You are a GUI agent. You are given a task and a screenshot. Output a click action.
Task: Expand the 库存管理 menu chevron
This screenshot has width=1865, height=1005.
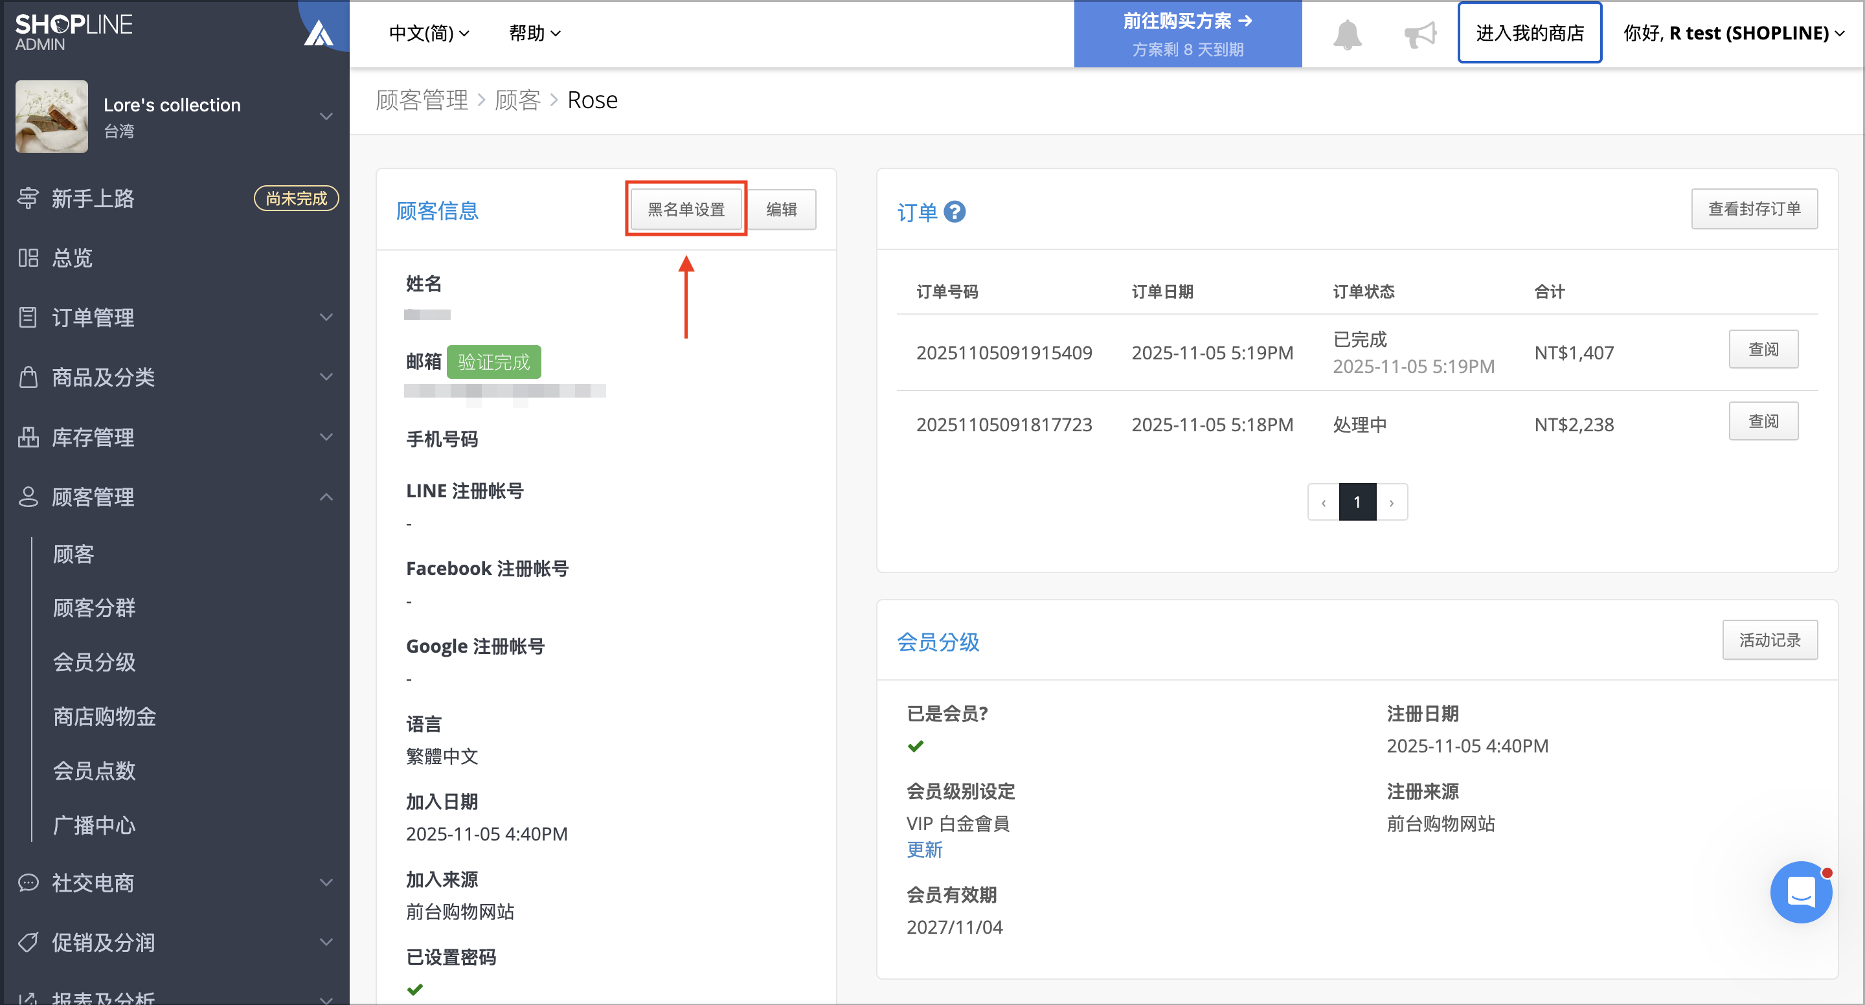(326, 436)
